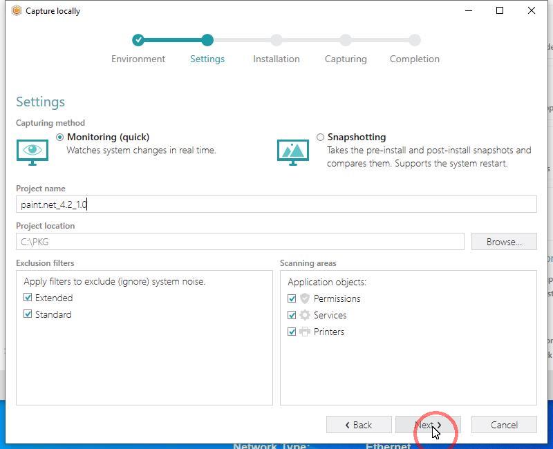
Task: Click the Snapshotting picture monitor icon
Action: coord(292,151)
